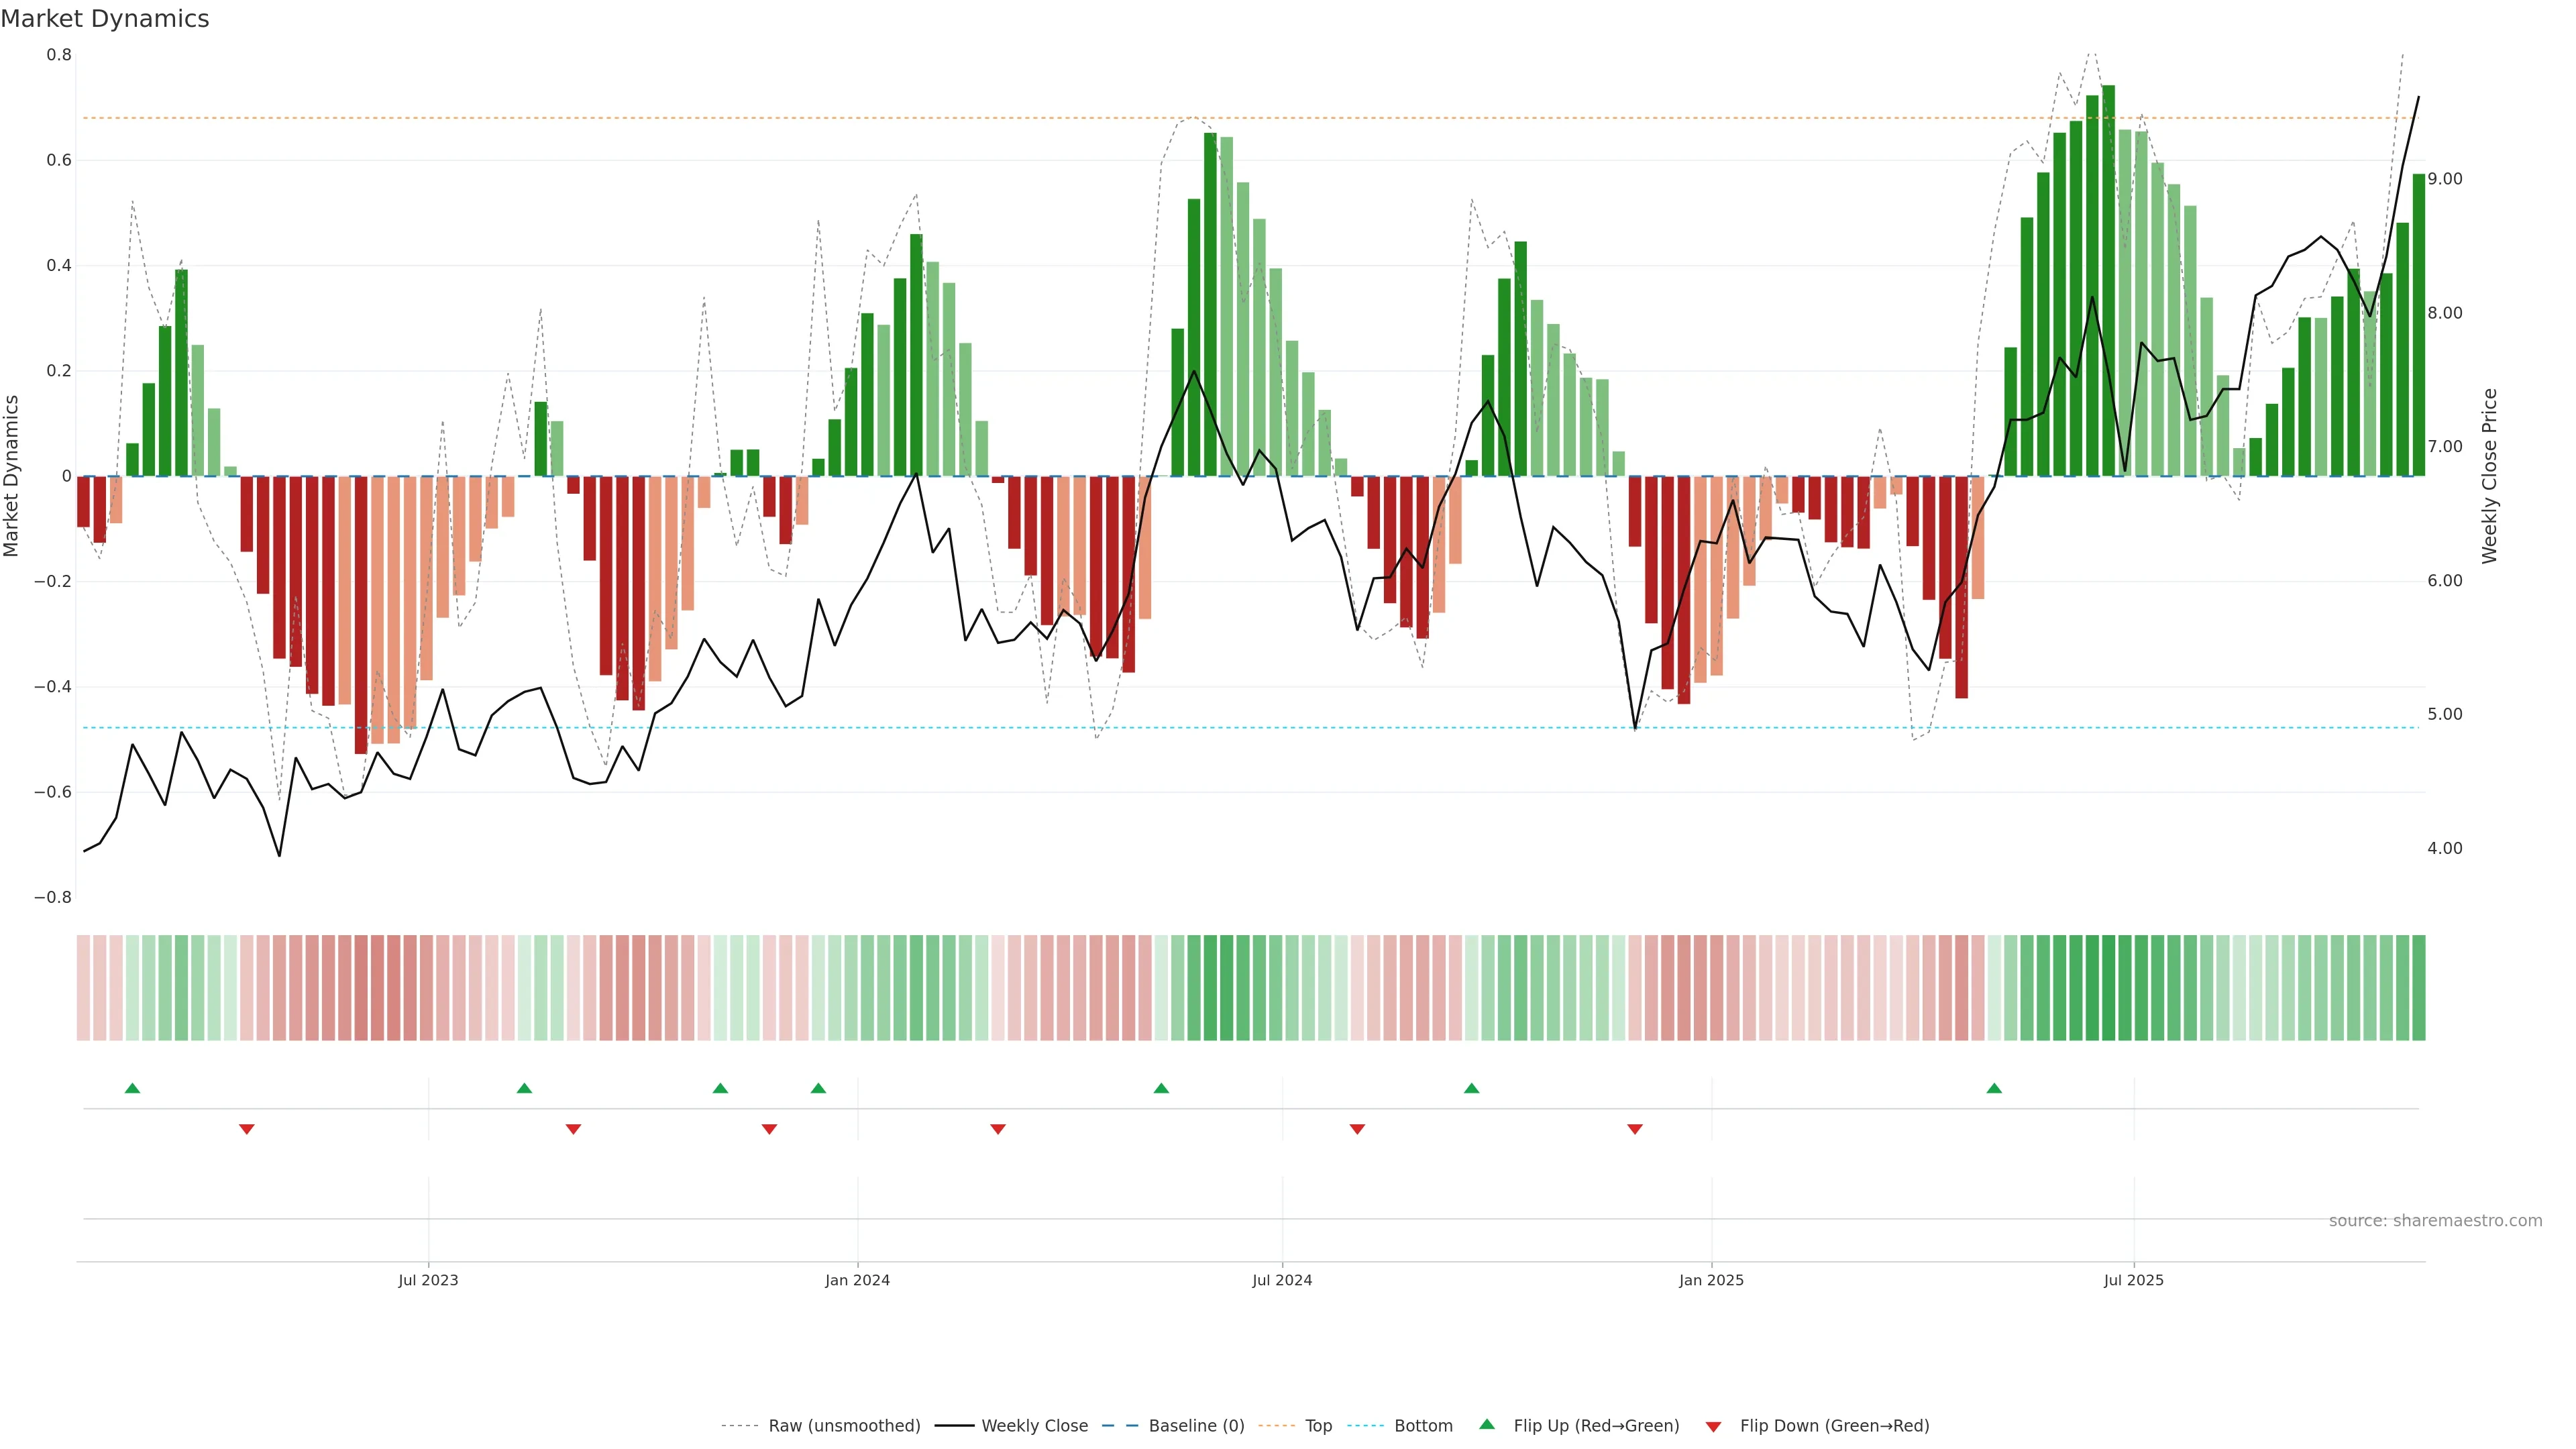Click the flip-up triangle just before Jan 2024

(x=818, y=1088)
